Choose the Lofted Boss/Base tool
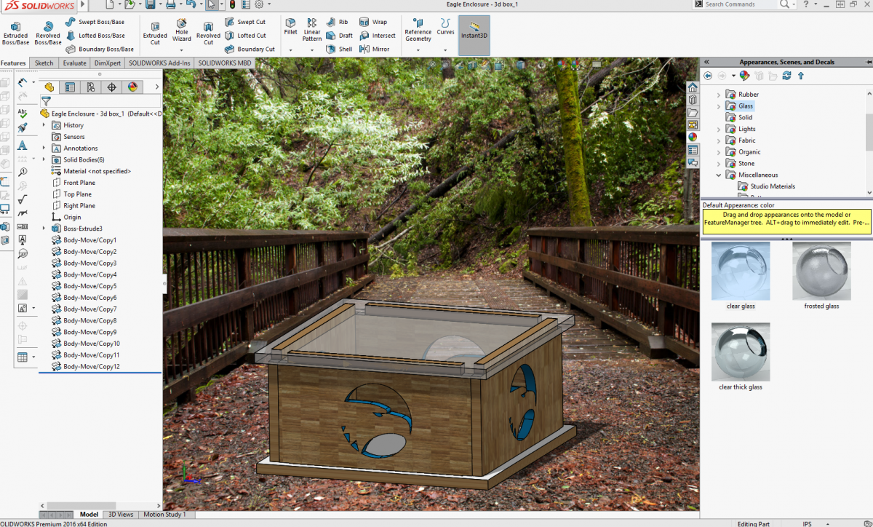The height and width of the screenshot is (527, 873). pos(95,35)
